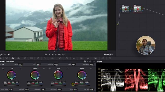
Task: Jump to the last frame
Action: [x=59, y=55]
